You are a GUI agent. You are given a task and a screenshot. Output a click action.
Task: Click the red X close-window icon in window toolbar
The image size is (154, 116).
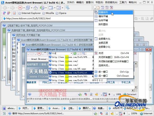click(111, 7)
